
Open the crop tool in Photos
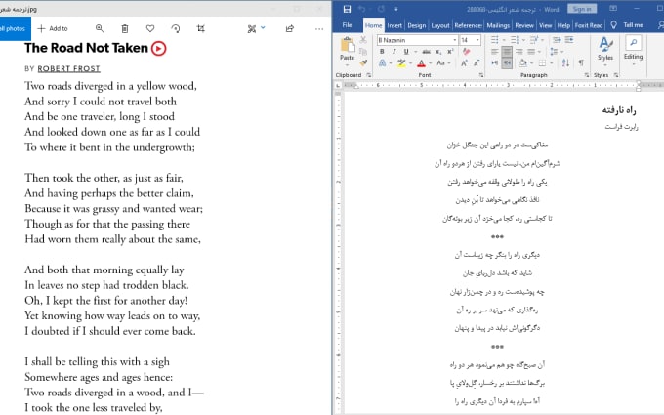201,28
